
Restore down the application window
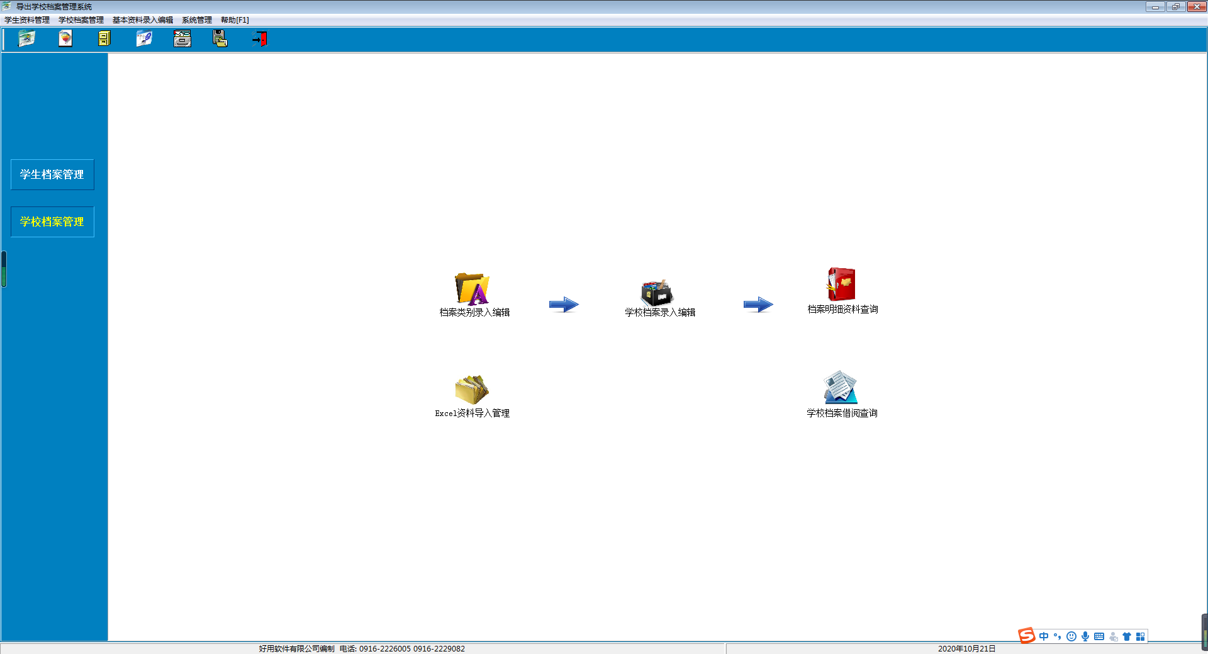pos(1175,6)
